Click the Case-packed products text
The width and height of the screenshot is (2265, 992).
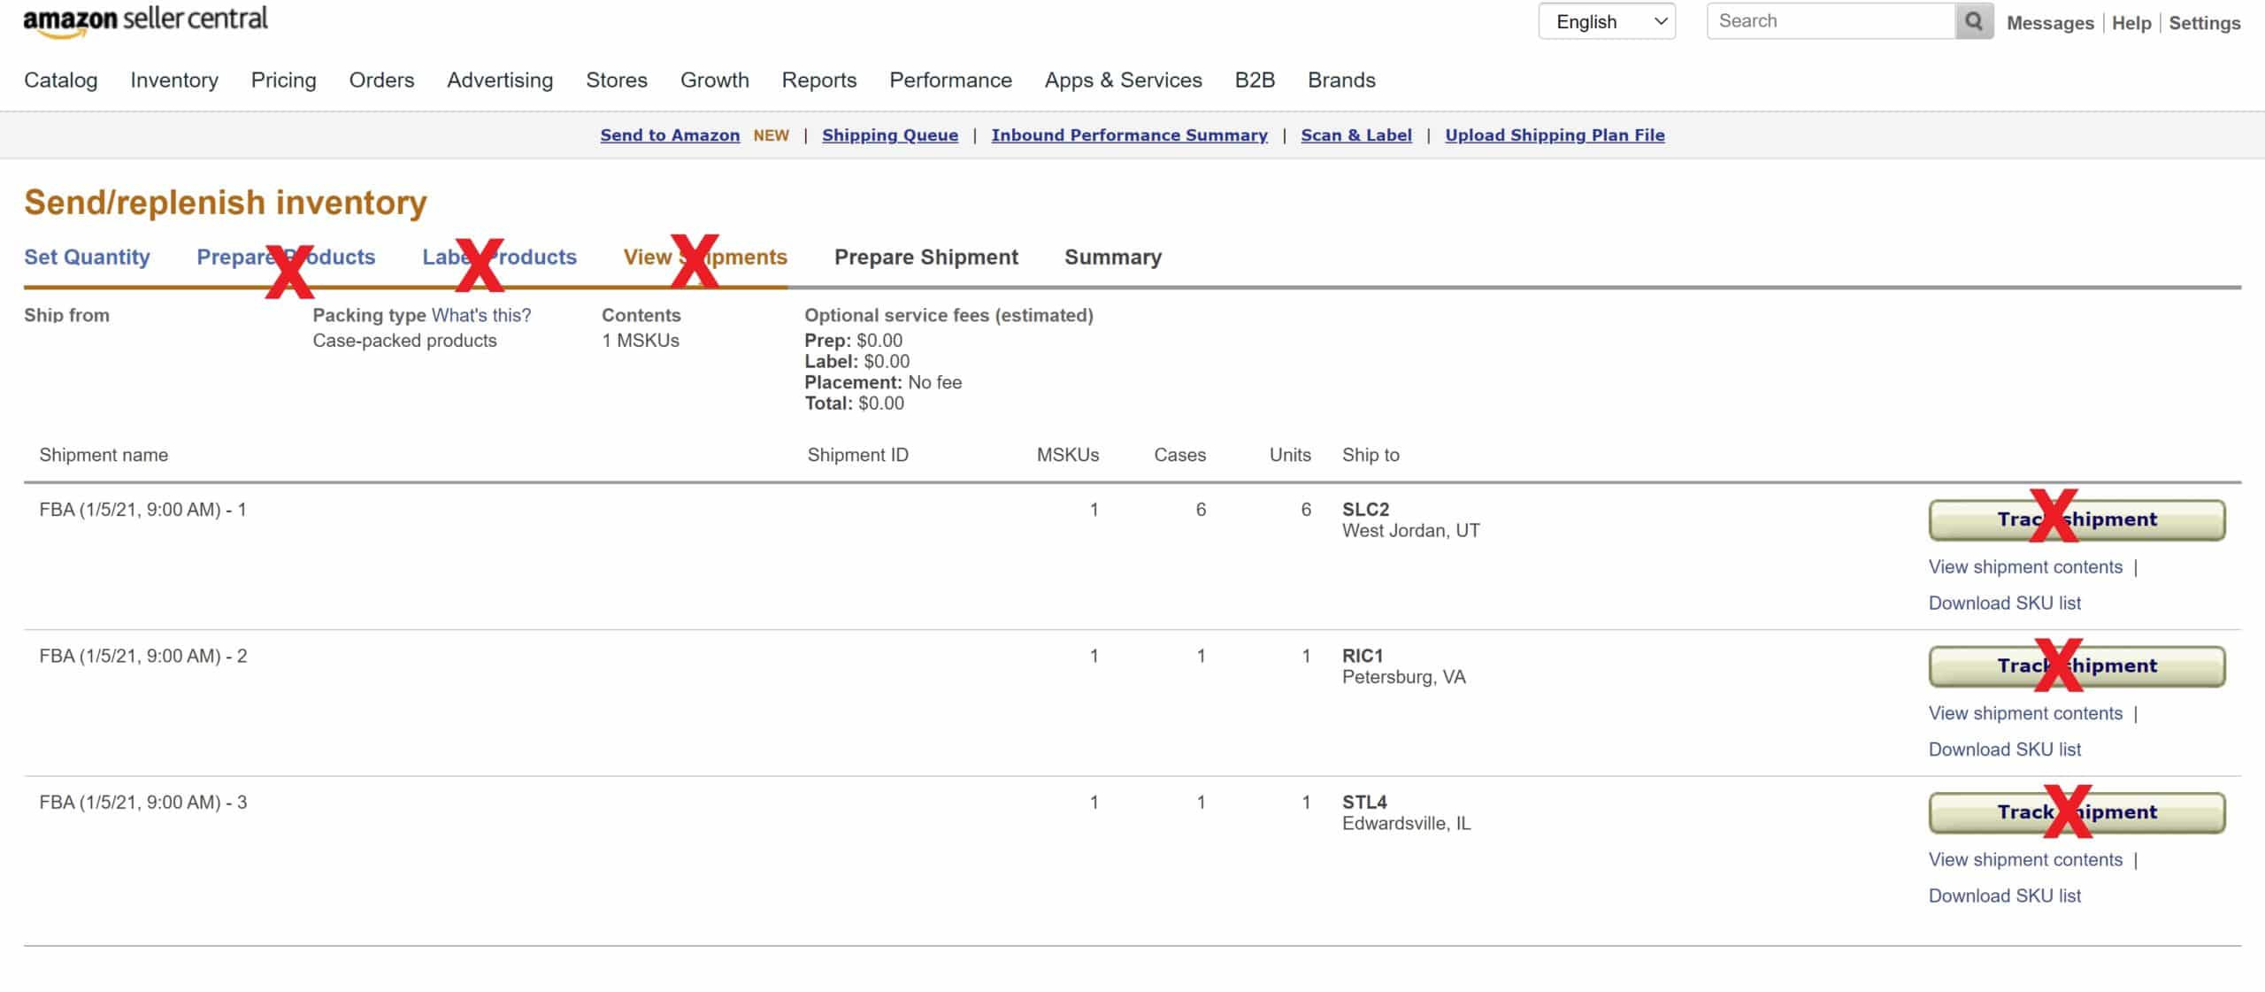click(x=404, y=341)
